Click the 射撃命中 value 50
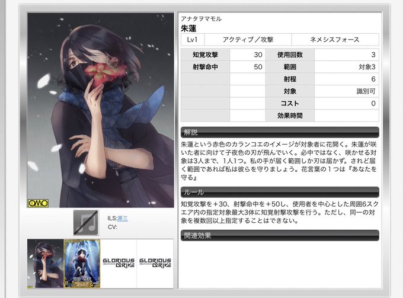The width and height of the screenshot is (403, 298). (248, 67)
